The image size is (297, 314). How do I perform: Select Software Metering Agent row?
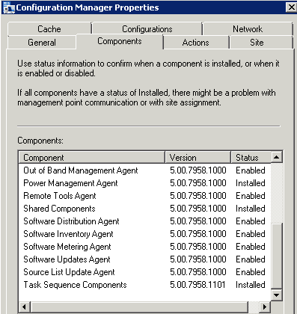tap(144, 247)
